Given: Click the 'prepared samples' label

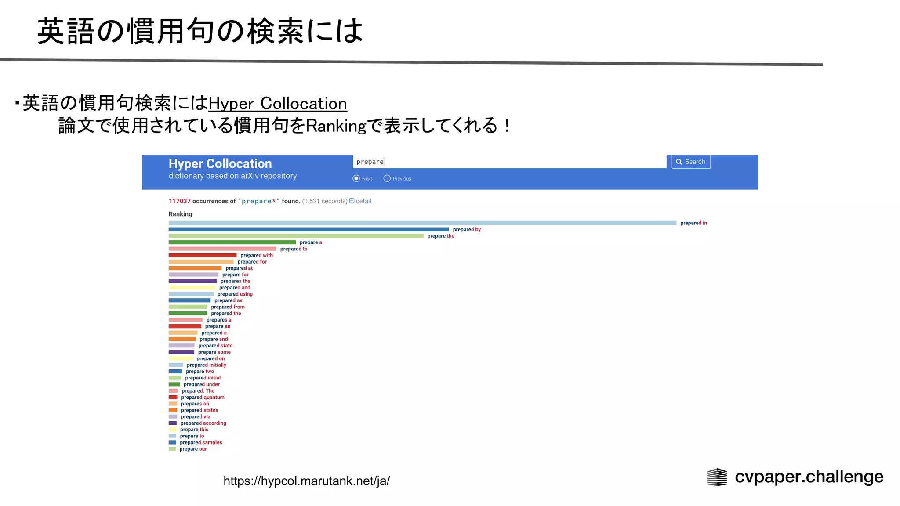Looking at the screenshot, I should [x=201, y=443].
